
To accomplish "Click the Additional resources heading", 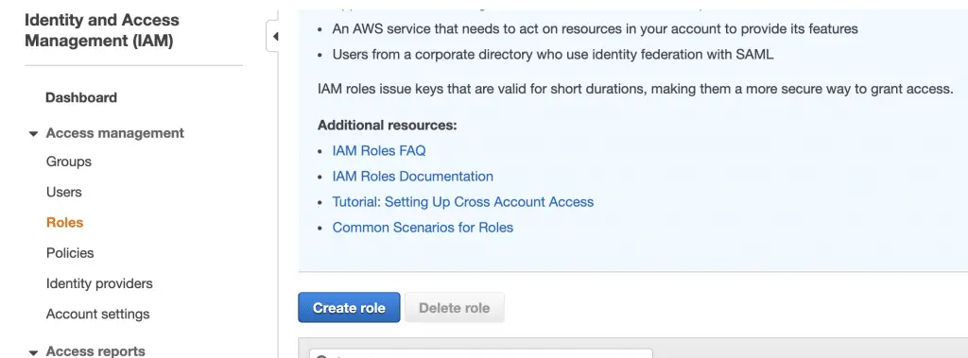I will coord(387,126).
